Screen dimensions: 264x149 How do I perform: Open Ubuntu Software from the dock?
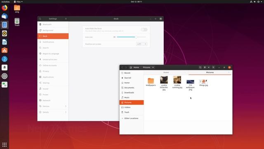(x=5, y=50)
